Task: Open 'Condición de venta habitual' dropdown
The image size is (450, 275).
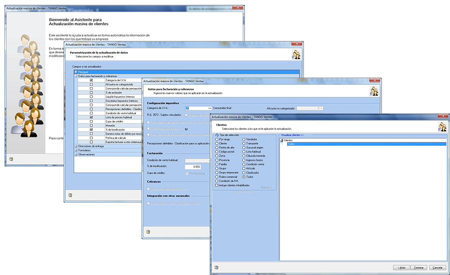Action: coord(197,160)
